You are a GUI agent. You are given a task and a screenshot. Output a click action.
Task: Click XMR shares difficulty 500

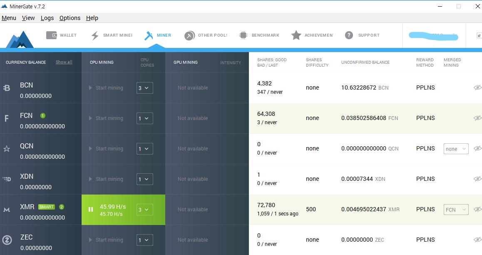(311, 210)
